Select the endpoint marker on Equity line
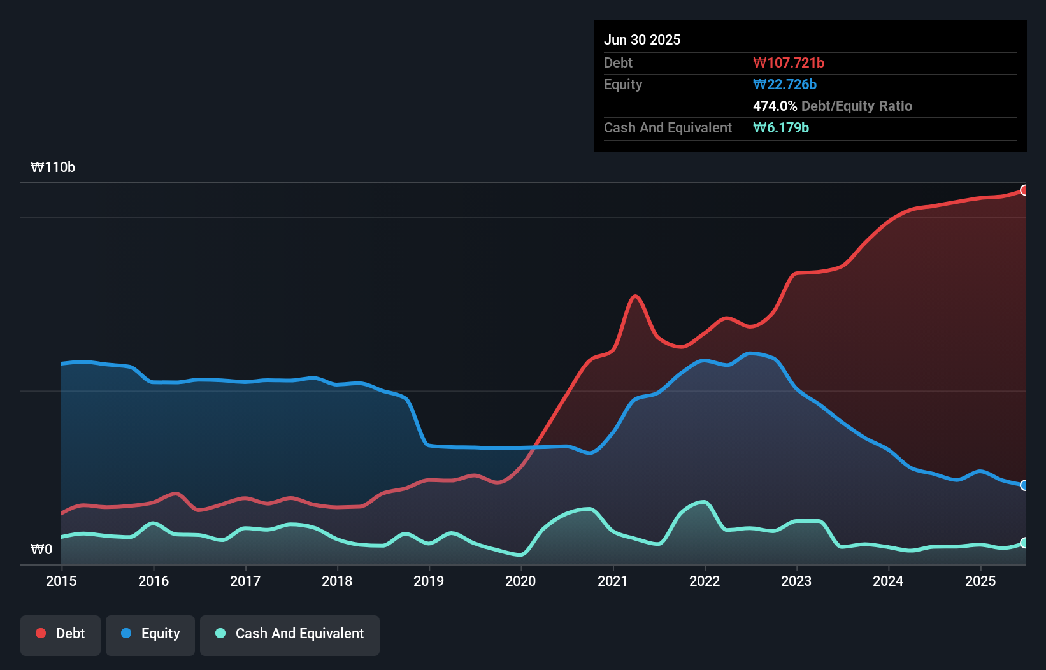This screenshot has height=670, width=1046. (1024, 485)
